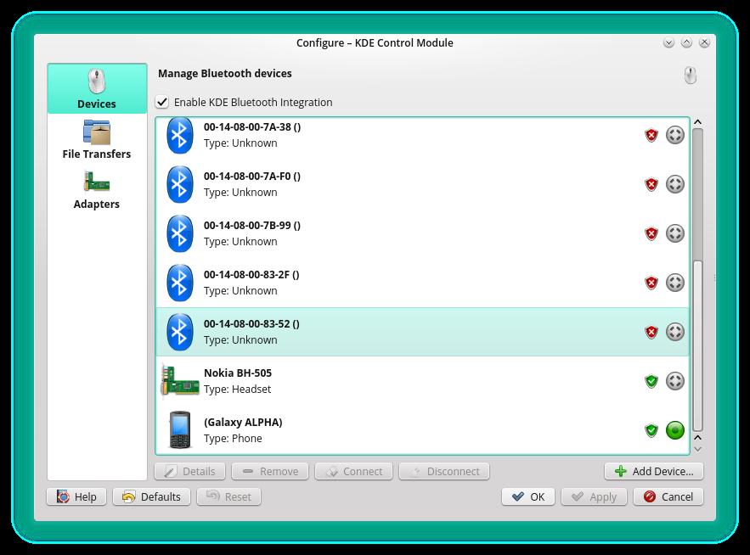Click the mouse icon in the header corner
Screen dimensions: 750x555
pos(690,76)
